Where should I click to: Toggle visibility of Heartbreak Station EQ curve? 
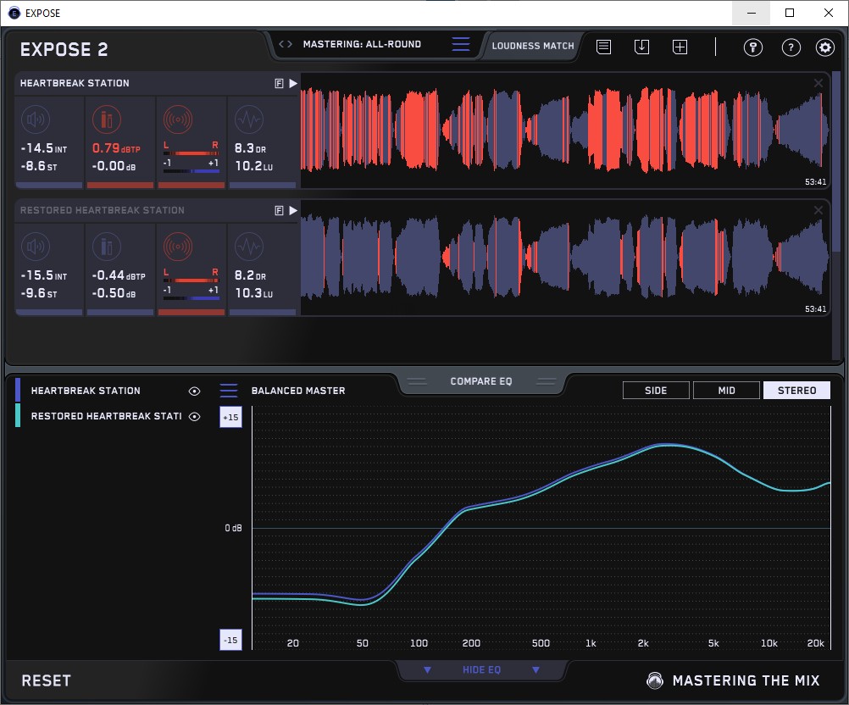click(x=194, y=391)
